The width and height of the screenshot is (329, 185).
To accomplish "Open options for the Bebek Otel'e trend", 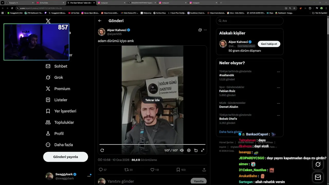I will pyautogui.click(x=278, y=115).
